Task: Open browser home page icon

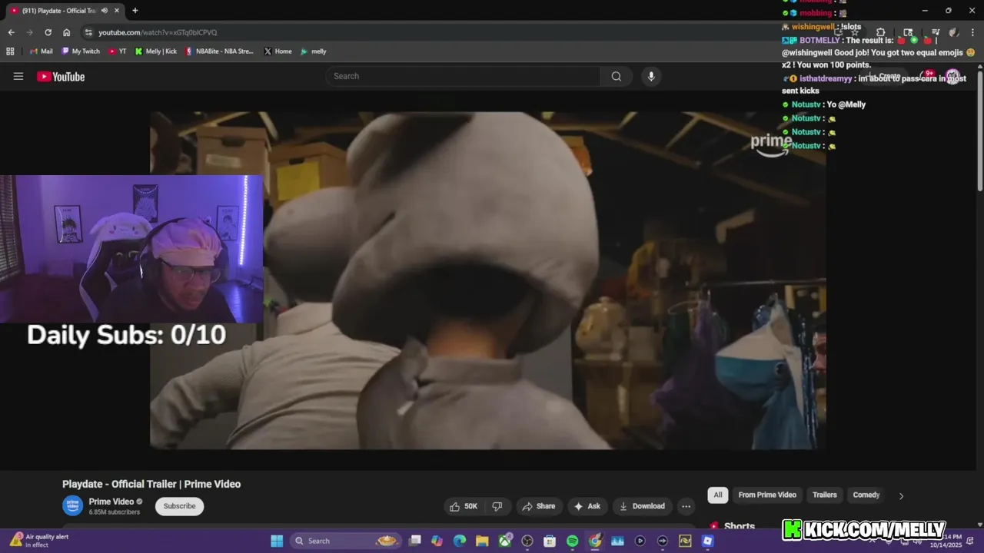Action: (x=67, y=32)
